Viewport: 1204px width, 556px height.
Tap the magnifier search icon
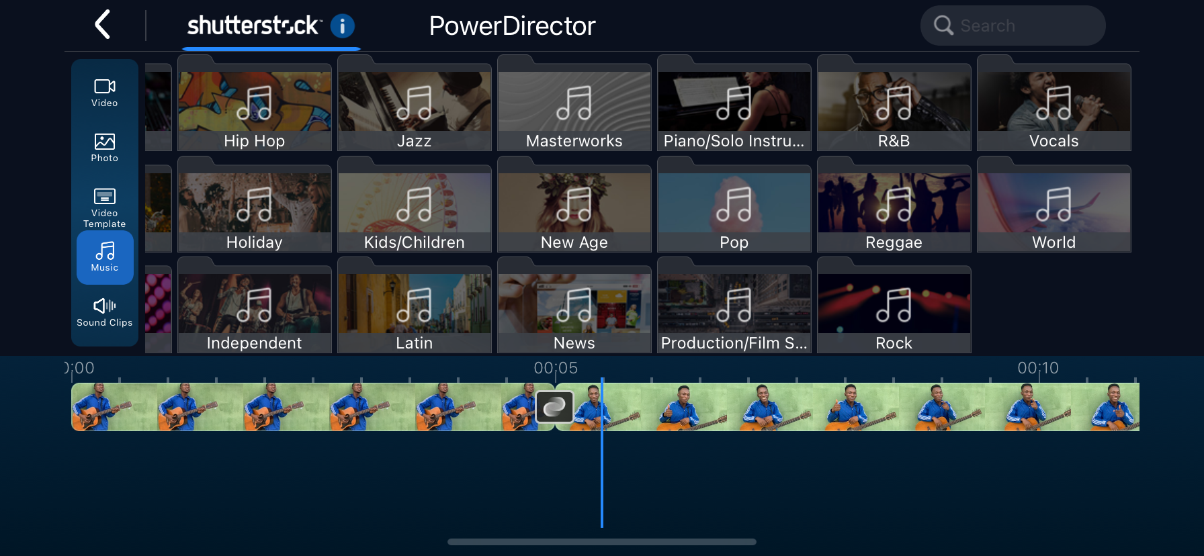(x=943, y=26)
